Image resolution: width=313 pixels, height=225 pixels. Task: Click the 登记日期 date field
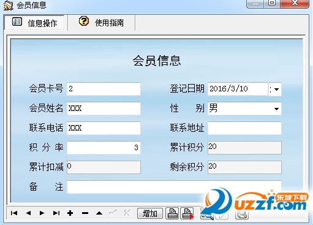(238, 89)
